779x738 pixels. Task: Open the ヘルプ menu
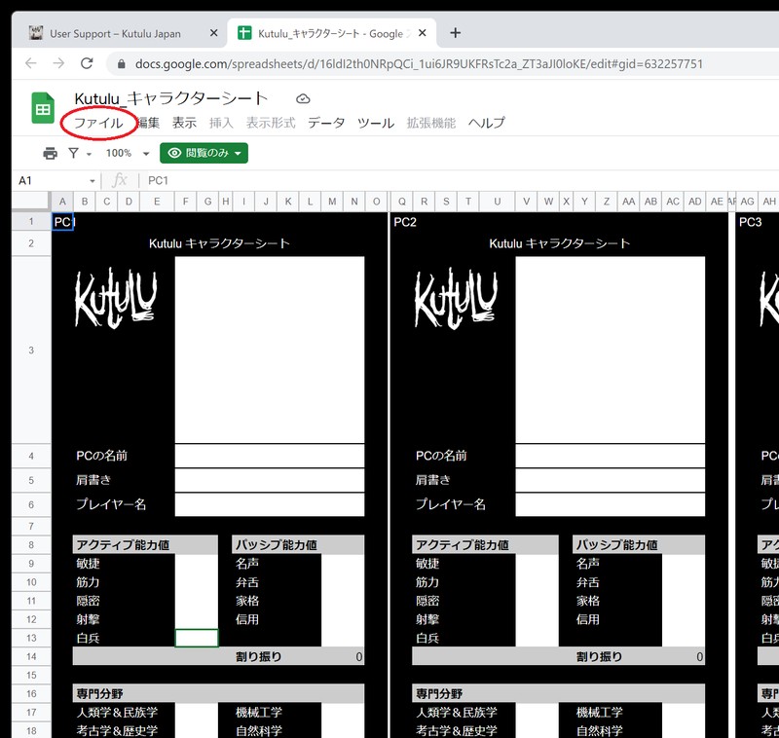point(486,124)
